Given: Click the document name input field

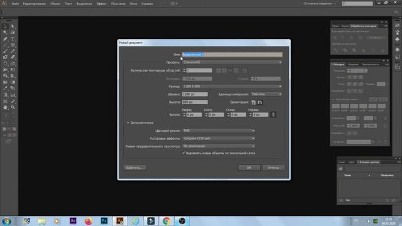Looking at the screenshot, I should coord(232,55).
